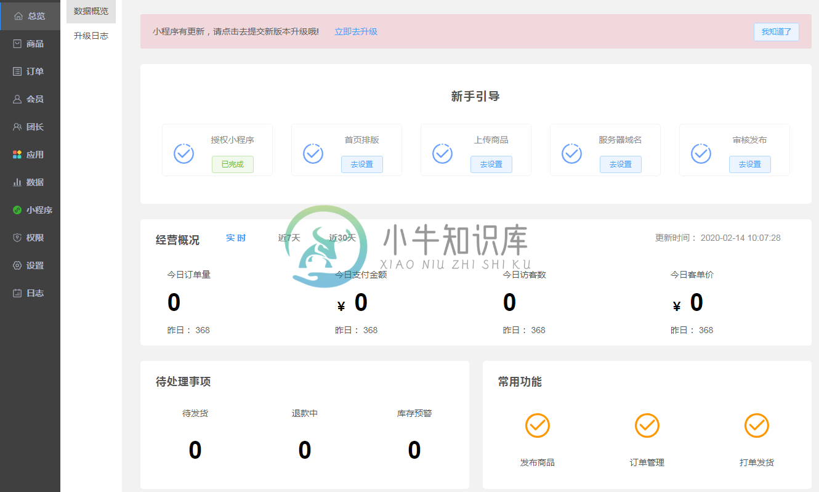This screenshot has width=819, height=492.
Task: Click the orange 打单发货 check icon
Action: (x=757, y=425)
